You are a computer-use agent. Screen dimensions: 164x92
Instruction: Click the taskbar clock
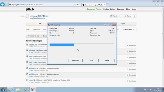157,90
